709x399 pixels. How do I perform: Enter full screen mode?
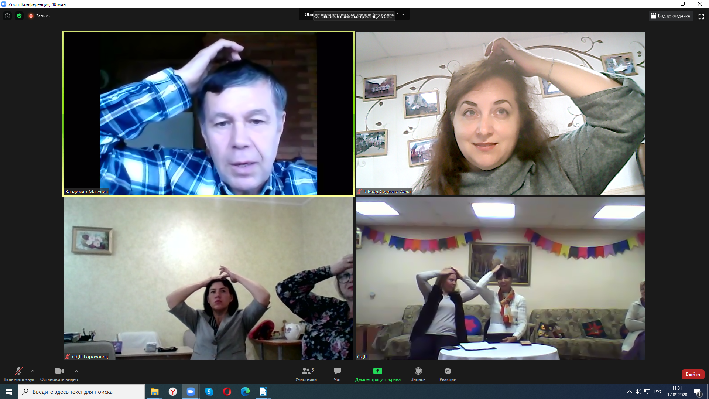pyautogui.click(x=701, y=16)
